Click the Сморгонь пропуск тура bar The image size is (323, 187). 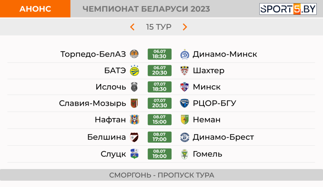[x=161, y=175]
